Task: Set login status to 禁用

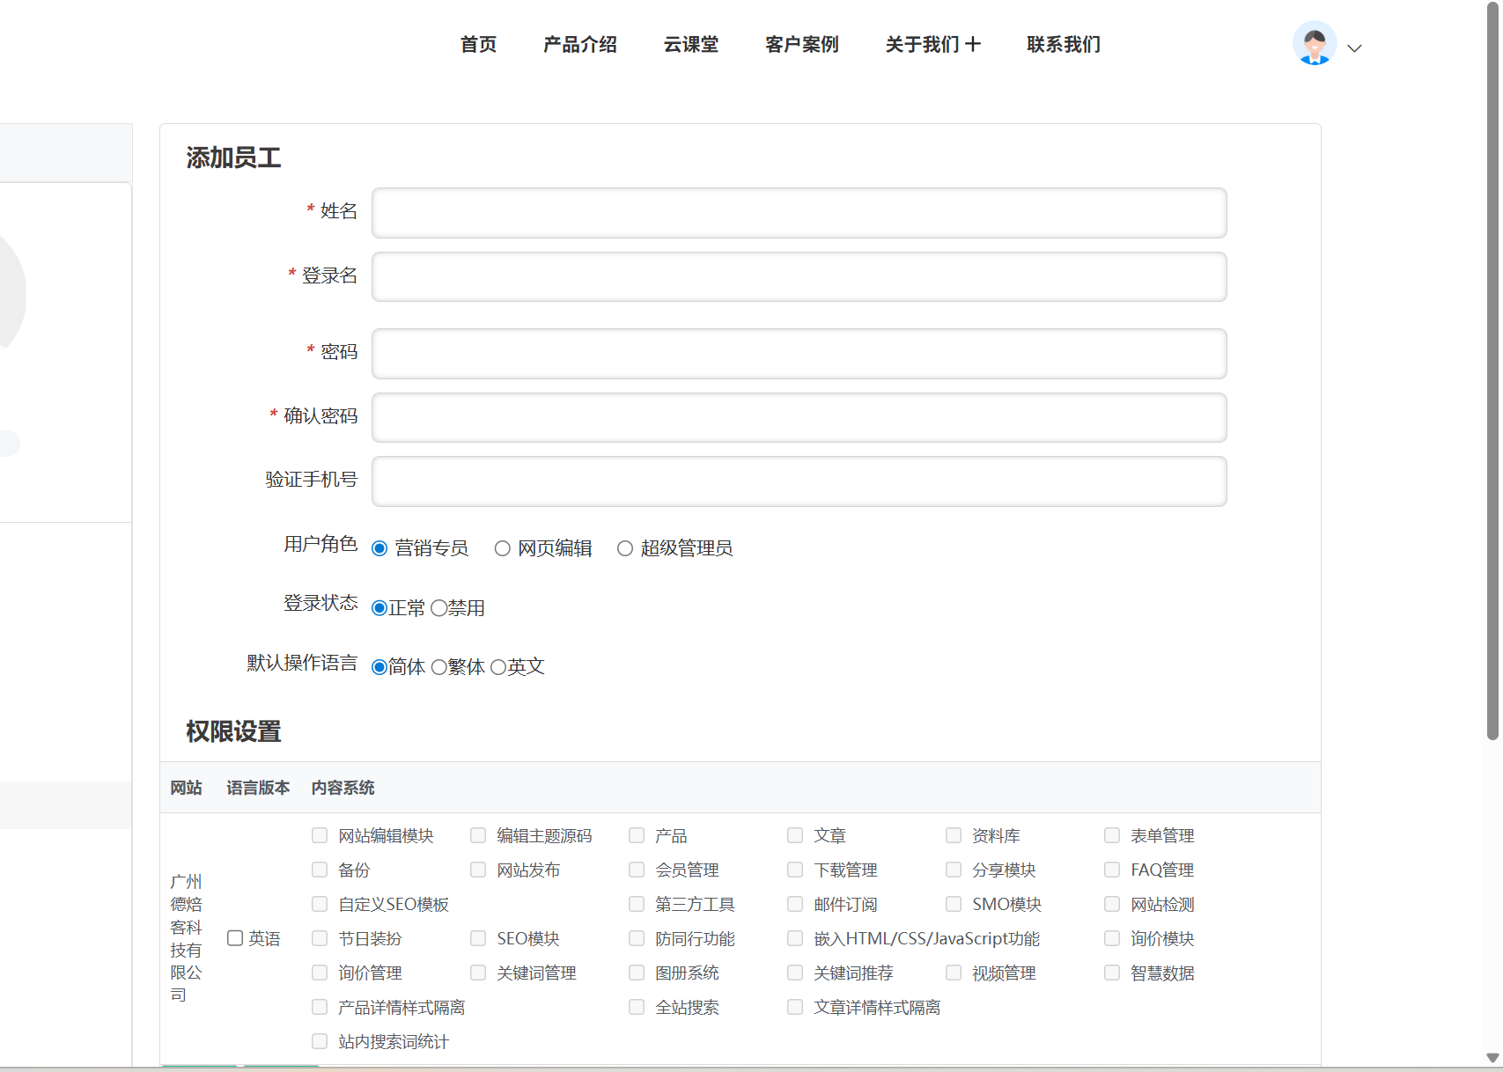Action: click(438, 609)
